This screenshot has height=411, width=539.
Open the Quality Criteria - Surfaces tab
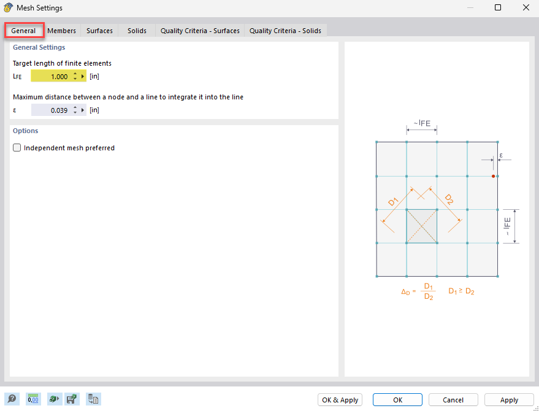[199, 30]
